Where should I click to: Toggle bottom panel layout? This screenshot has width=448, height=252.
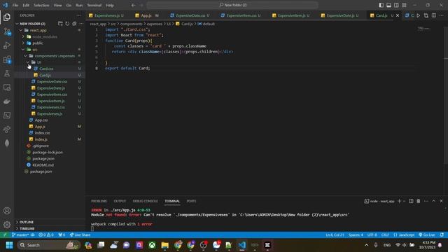click(388, 5)
